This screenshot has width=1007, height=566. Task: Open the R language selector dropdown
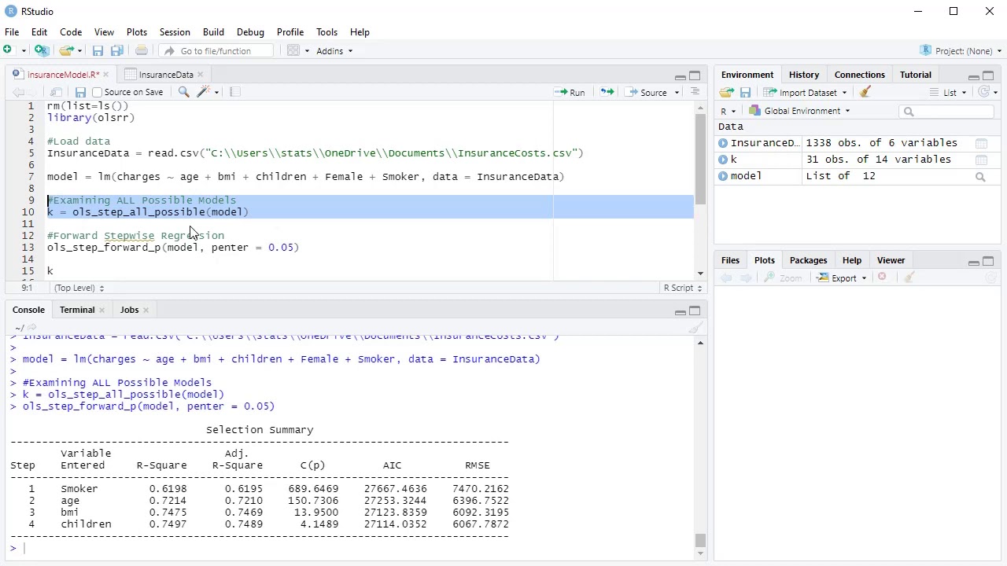click(x=728, y=111)
